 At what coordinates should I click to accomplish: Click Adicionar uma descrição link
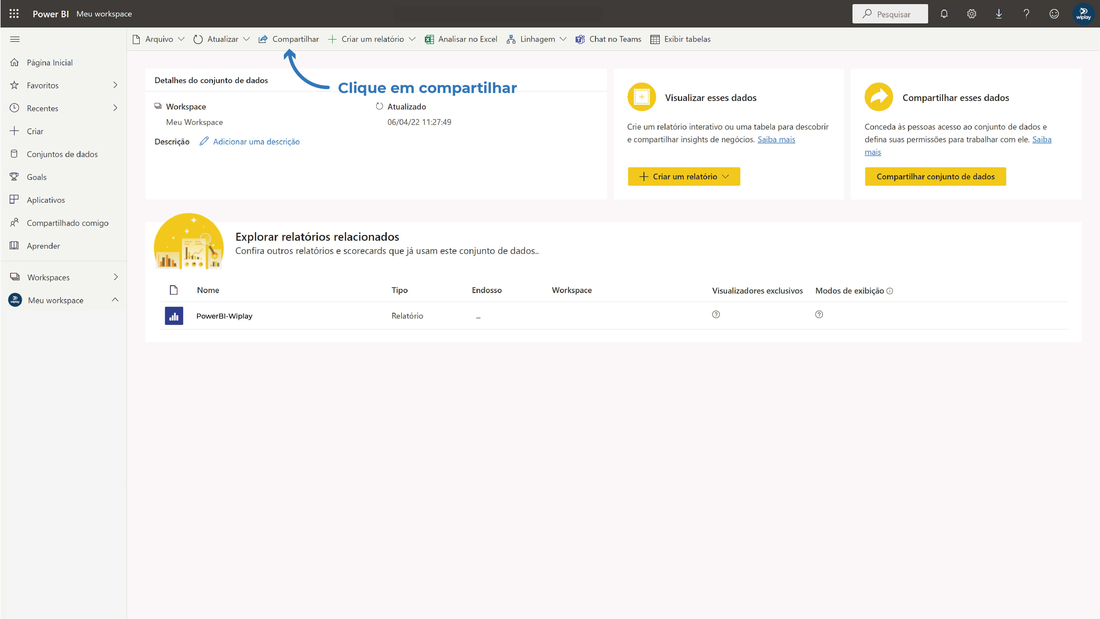click(x=256, y=141)
